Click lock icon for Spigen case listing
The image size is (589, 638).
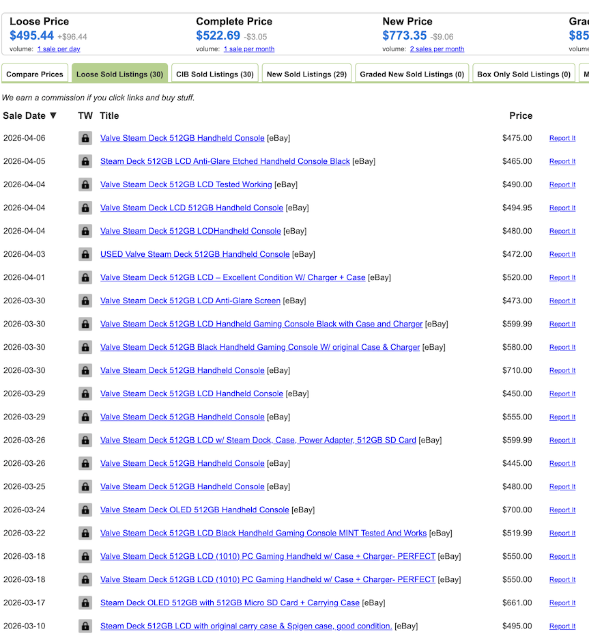tap(85, 626)
